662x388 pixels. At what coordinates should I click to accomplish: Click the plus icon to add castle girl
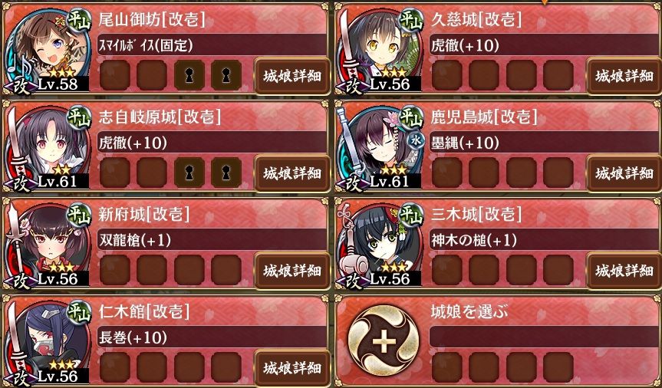(384, 341)
